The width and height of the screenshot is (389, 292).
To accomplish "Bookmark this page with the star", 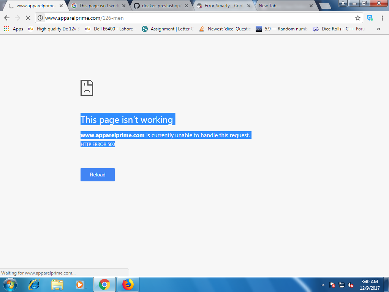I will point(357,18).
